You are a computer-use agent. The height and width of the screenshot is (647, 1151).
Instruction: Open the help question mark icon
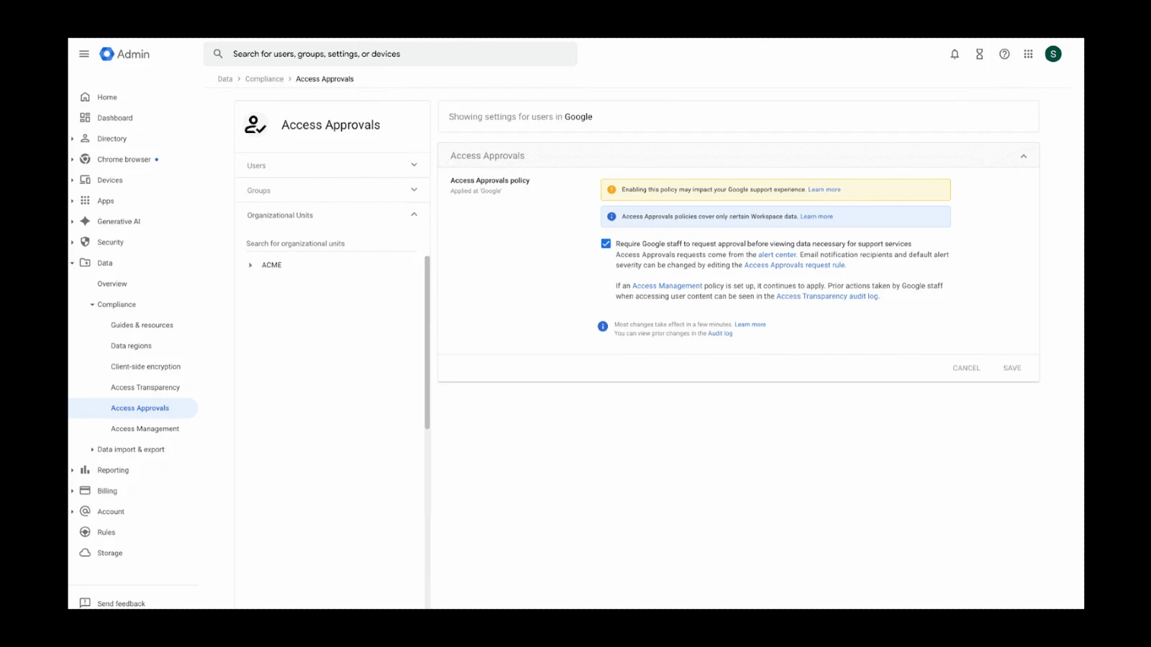coord(1004,54)
